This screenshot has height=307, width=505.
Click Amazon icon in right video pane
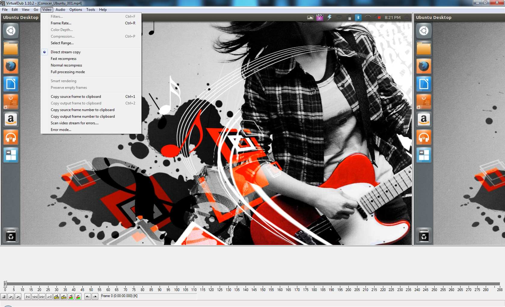[x=424, y=119]
